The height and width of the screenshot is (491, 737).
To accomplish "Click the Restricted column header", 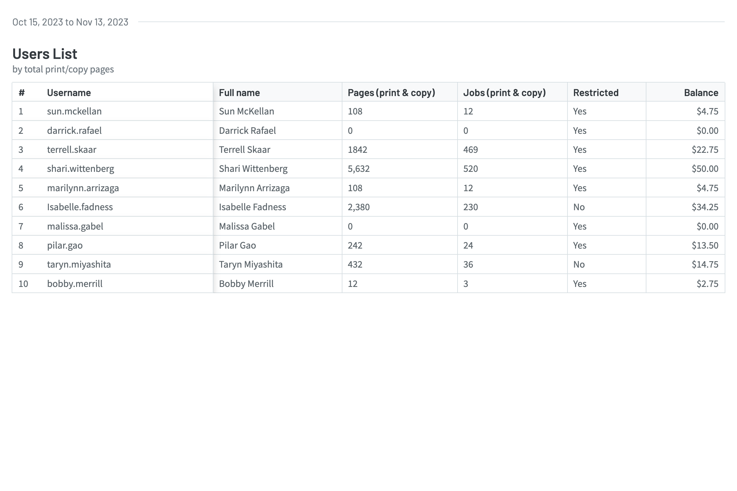I will point(595,93).
